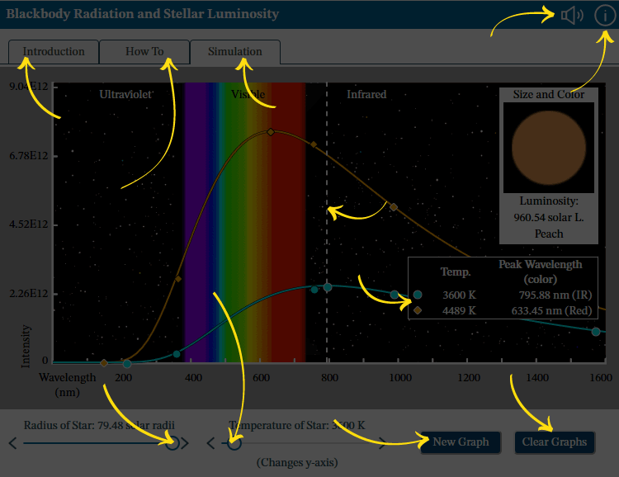Switch to the Introduction tab

pyautogui.click(x=54, y=51)
